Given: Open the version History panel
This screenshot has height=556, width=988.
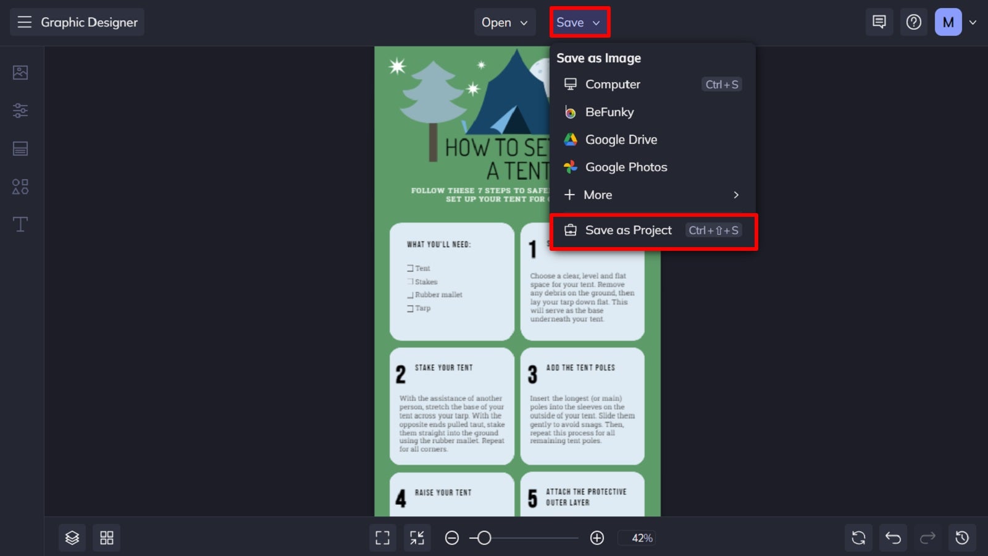Looking at the screenshot, I should click(961, 537).
